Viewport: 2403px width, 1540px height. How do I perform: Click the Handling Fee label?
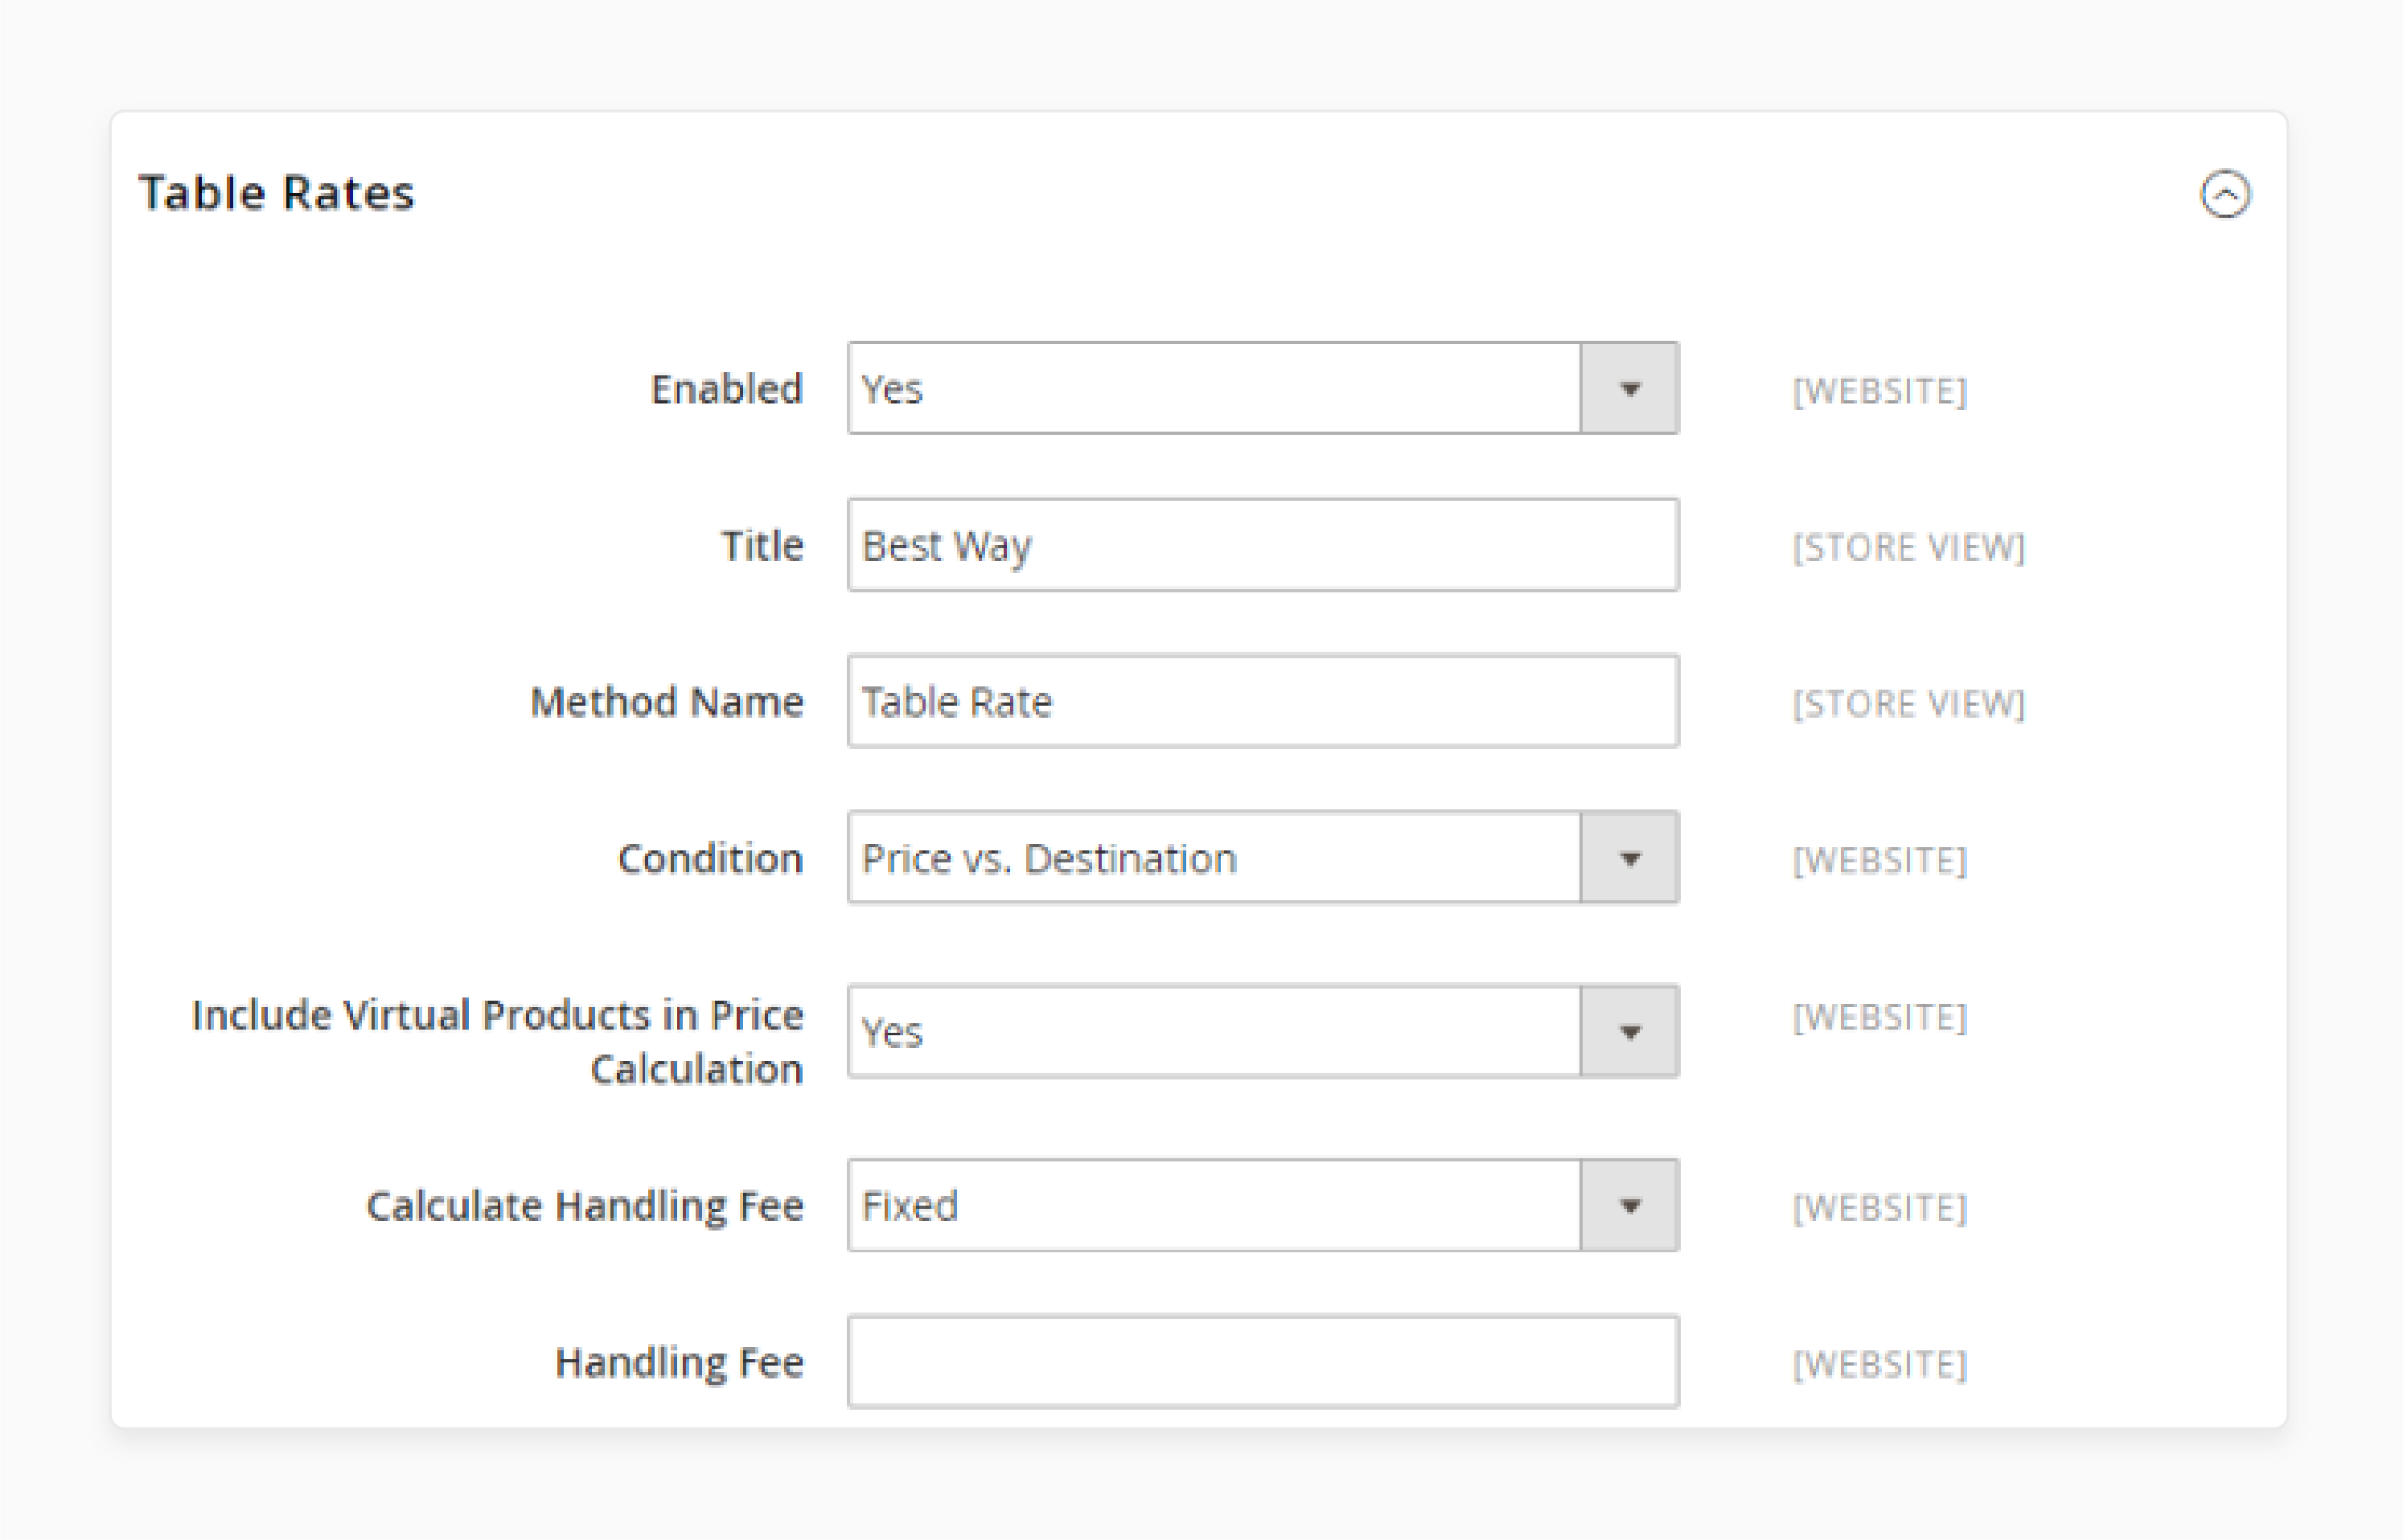tap(680, 1363)
